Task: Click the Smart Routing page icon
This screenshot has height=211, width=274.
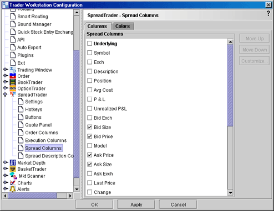Action: (13, 17)
